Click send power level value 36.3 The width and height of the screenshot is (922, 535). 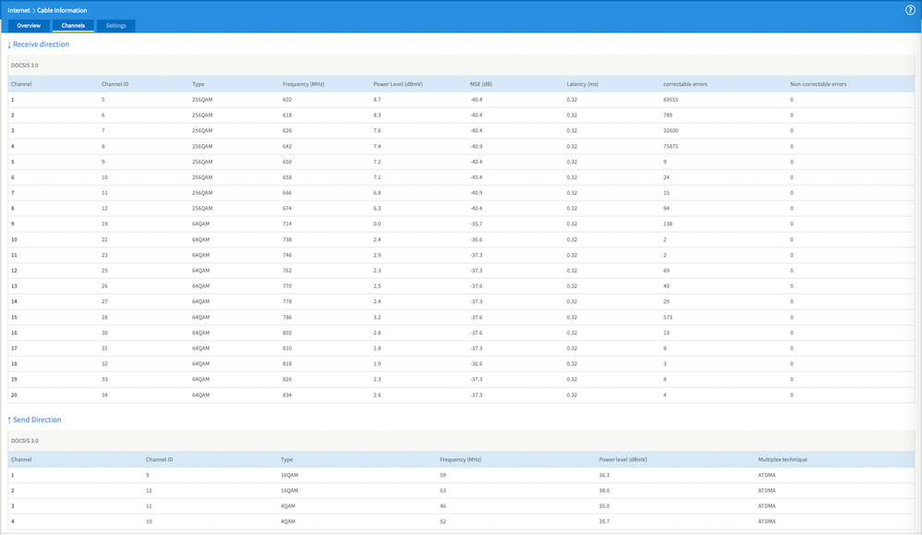(604, 475)
